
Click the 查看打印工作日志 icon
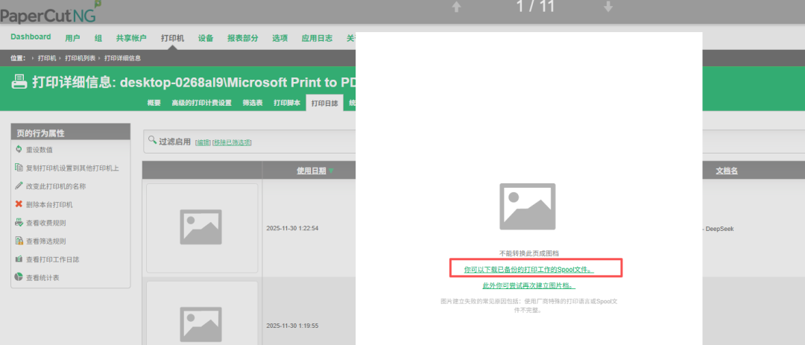click(x=19, y=259)
